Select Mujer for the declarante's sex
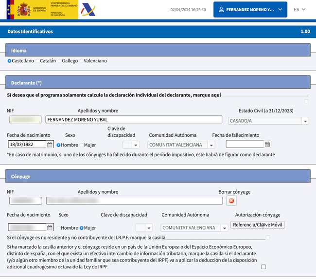 (81, 145)
